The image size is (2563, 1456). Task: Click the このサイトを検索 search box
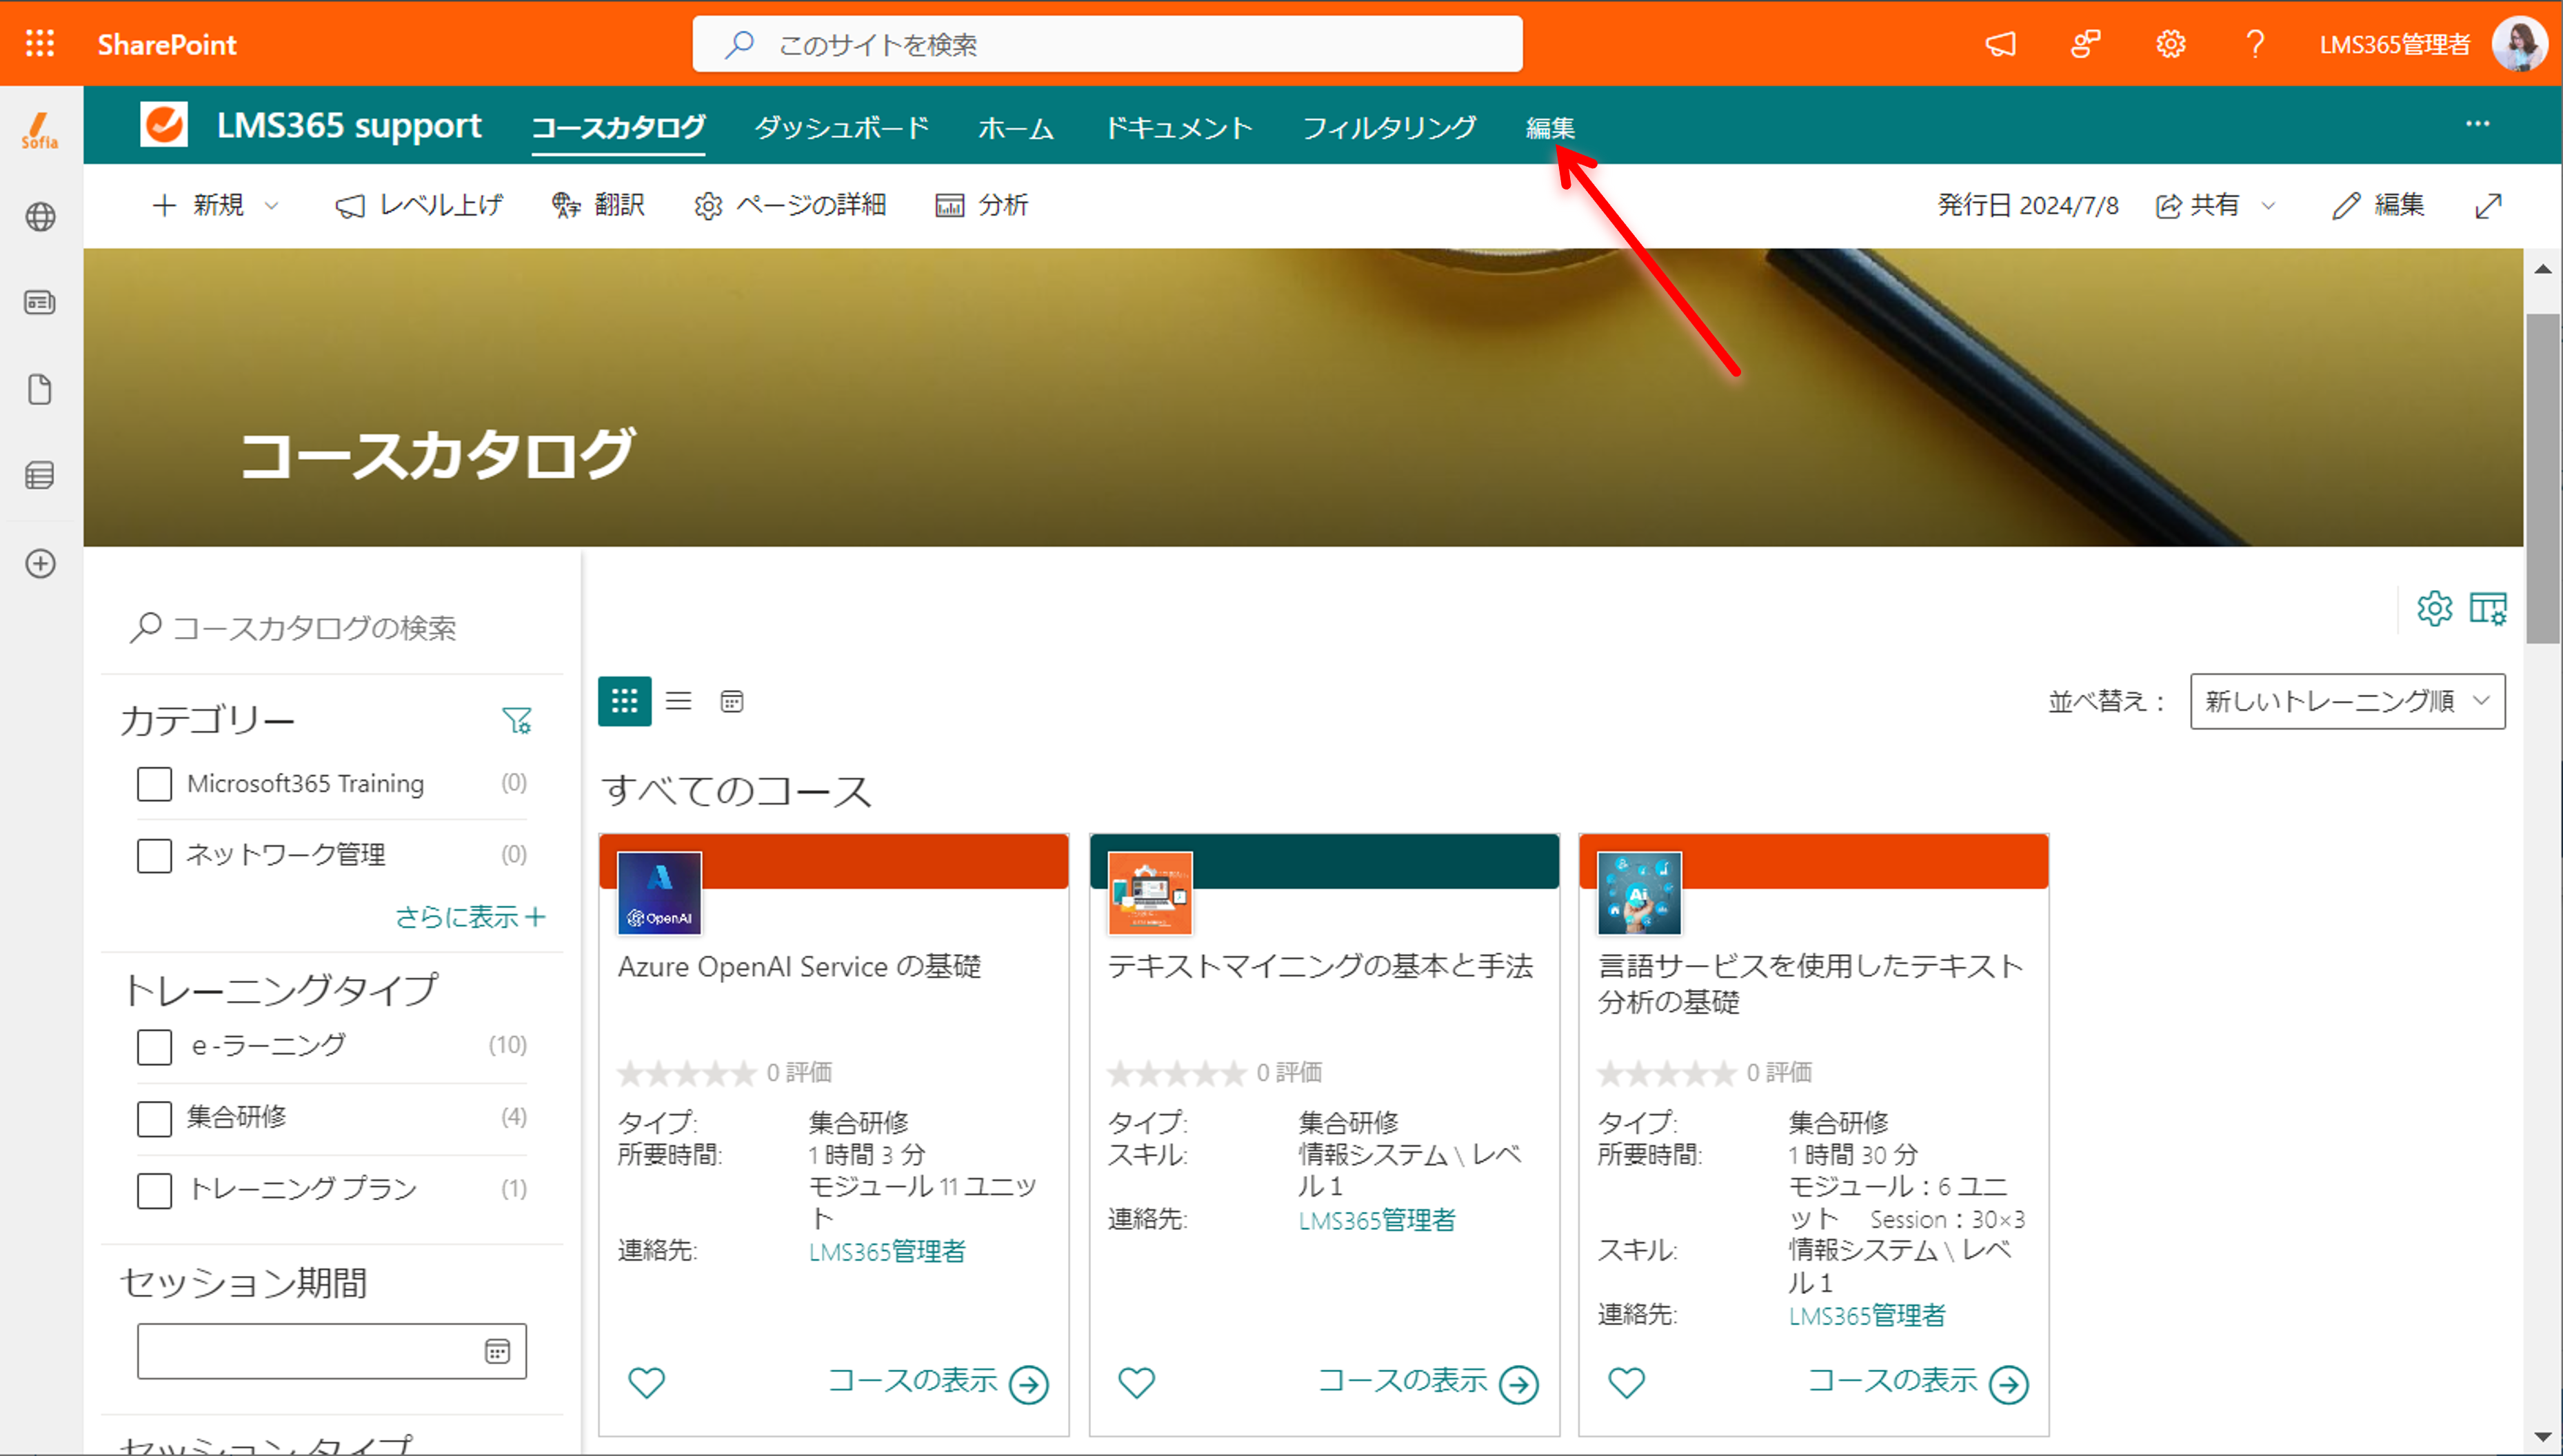(1108, 44)
